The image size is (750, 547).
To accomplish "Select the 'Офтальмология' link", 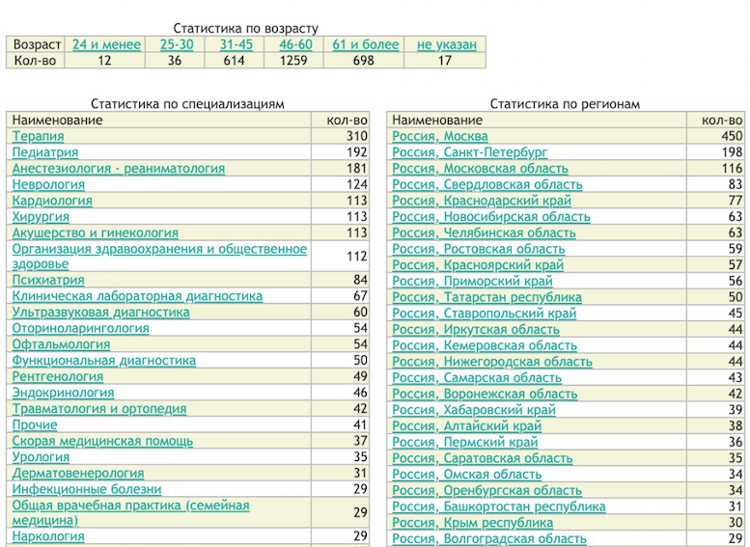I will [x=61, y=344].
